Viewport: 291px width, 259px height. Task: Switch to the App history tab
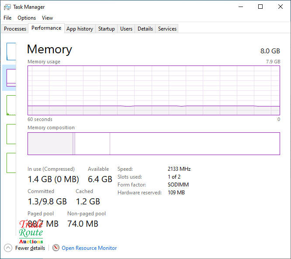click(x=80, y=29)
